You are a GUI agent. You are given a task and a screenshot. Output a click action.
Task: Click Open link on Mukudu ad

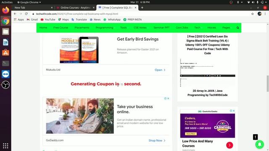coord(160,70)
